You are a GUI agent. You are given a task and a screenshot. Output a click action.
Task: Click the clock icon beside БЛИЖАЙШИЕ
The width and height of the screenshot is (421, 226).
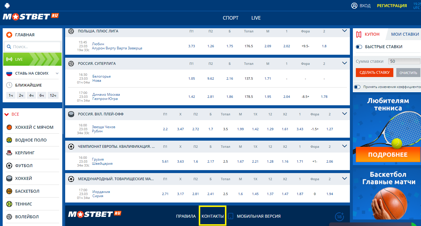pos(9,85)
